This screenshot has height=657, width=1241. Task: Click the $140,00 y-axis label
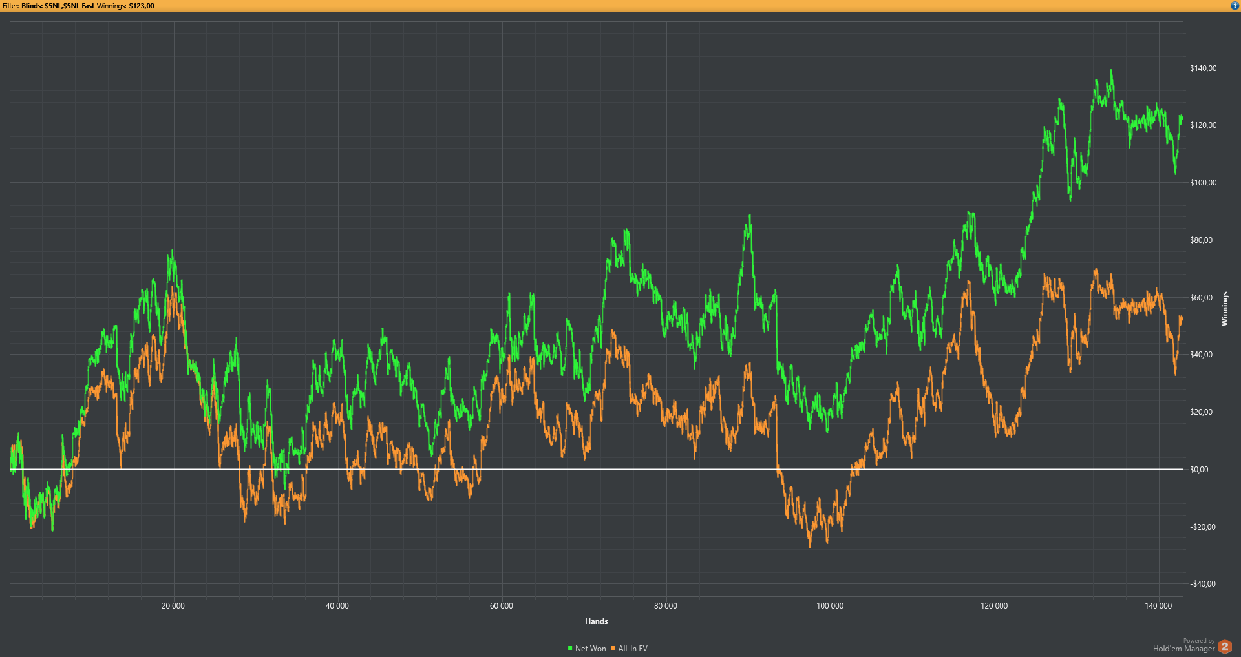1203,68
